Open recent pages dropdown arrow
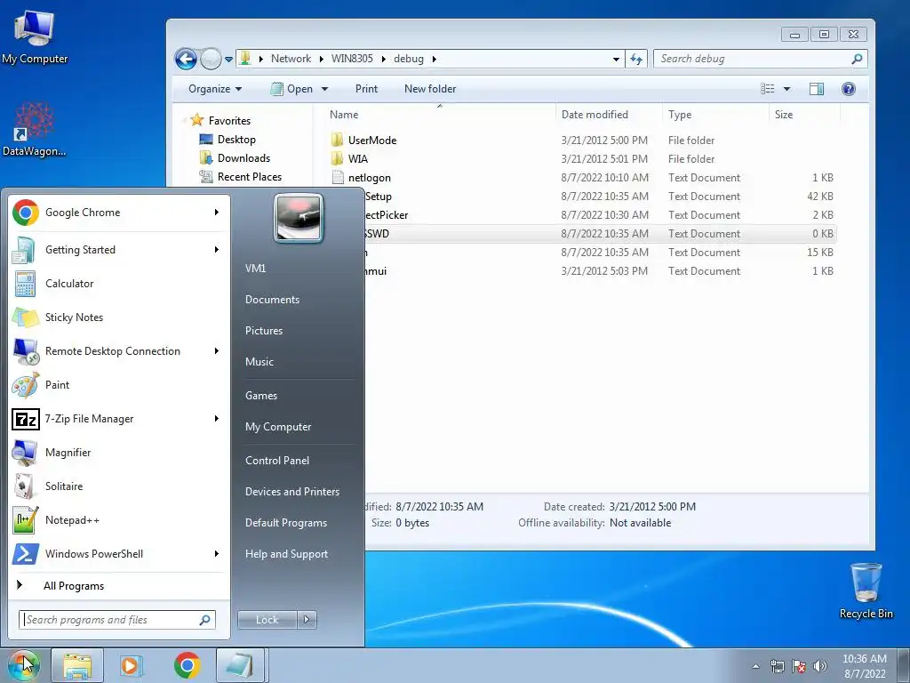Screen dimensions: 910x683 click(228, 59)
